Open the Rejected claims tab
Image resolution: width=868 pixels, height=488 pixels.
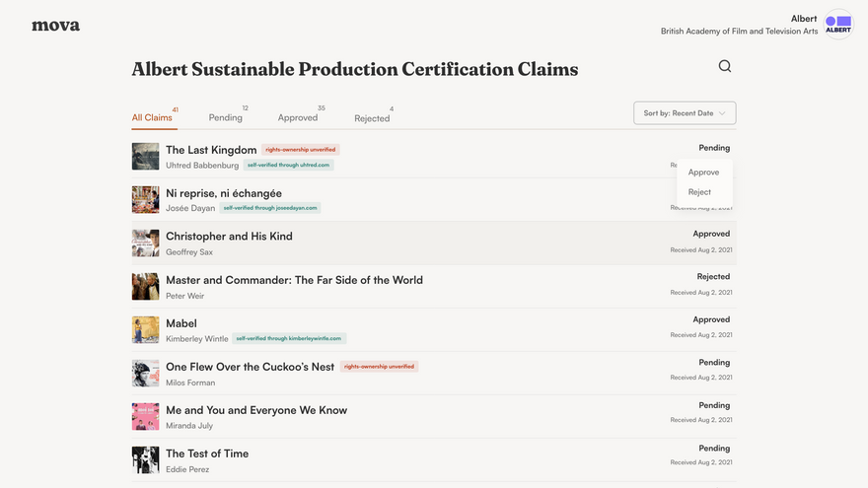click(372, 118)
